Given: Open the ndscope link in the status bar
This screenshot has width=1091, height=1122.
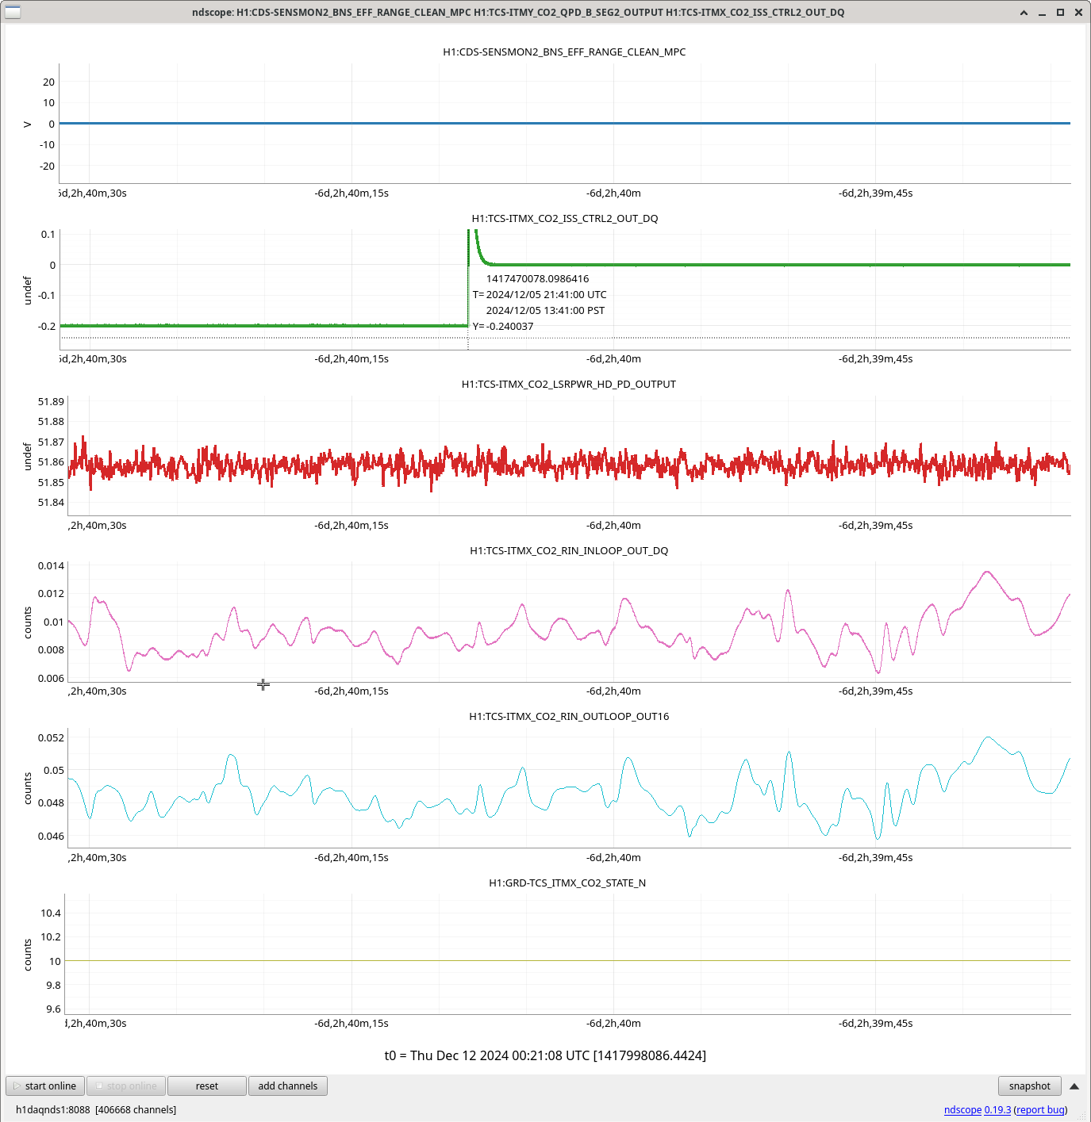Looking at the screenshot, I should tap(962, 1109).
